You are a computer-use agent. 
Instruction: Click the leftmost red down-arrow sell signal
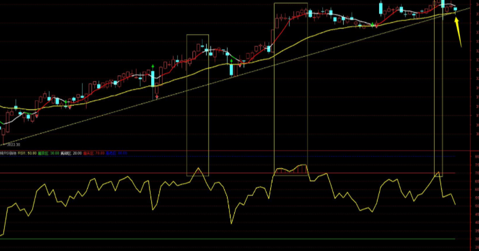[x=37, y=116]
